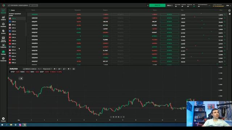232x130 pixels.
Task: Open the indicators dropdown in chart toolbar
Action: pos(60,69)
